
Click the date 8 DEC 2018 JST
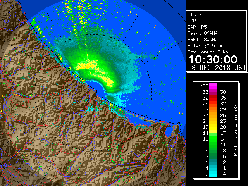point(219,68)
